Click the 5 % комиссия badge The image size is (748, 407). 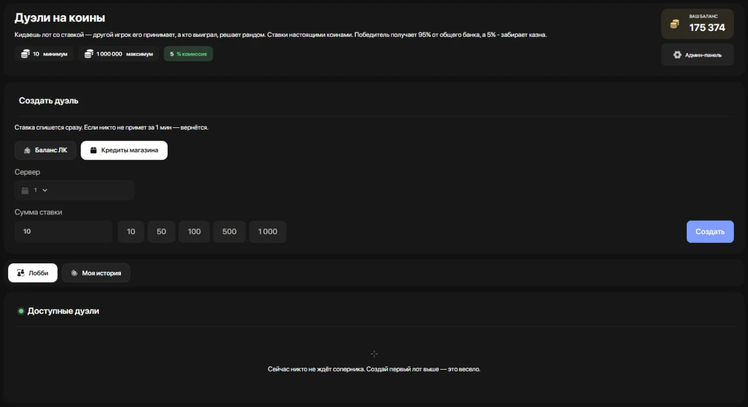tap(188, 54)
